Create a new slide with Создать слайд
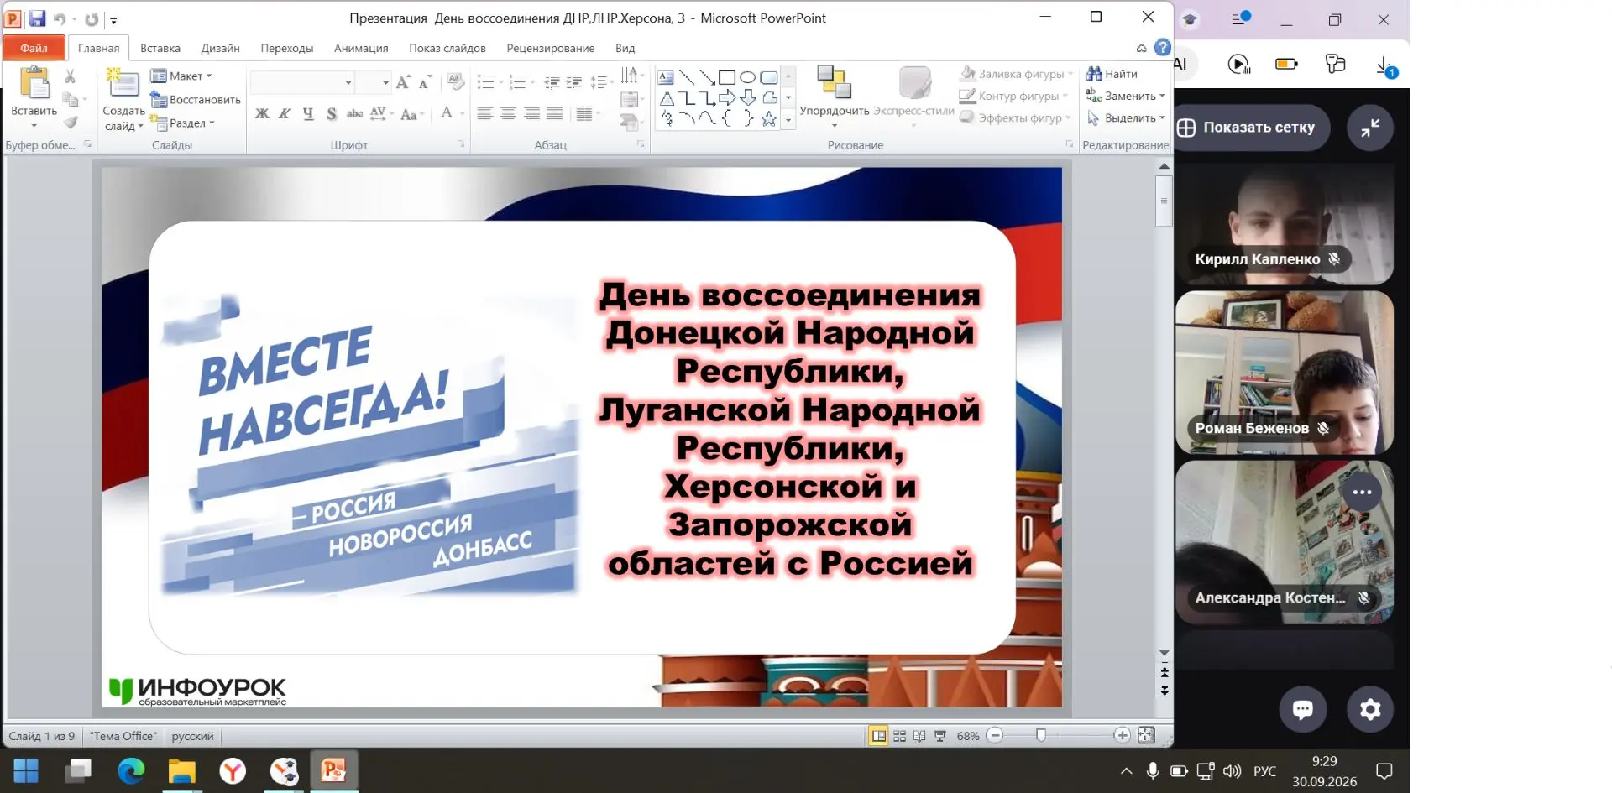Screen dimensions: 1612x793 pyautogui.click(x=123, y=100)
